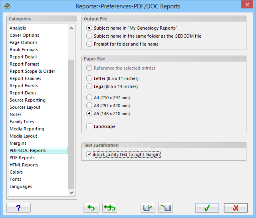
Task: Click the categories list scrollbar thumb
Action: point(71,124)
